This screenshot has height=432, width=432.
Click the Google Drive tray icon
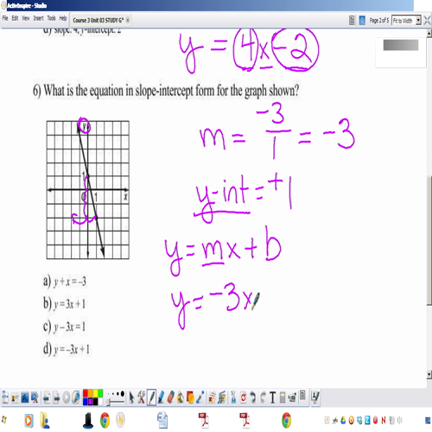click(x=343, y=421)
